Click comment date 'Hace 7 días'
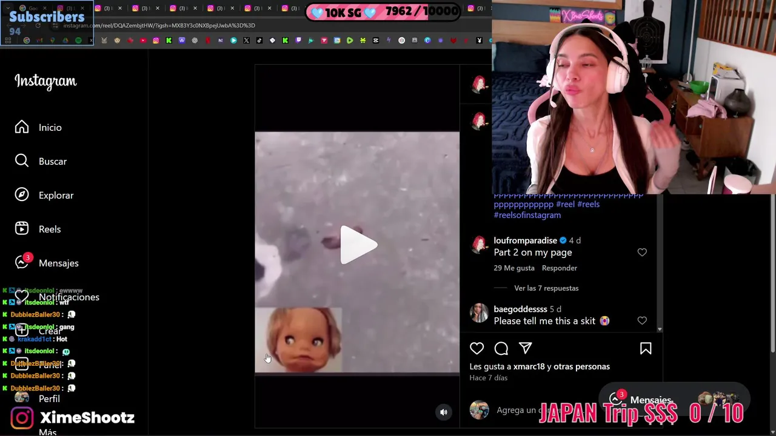Image resolution: width=776 pixels, height=436 pixels. click(x=488, y=378)
